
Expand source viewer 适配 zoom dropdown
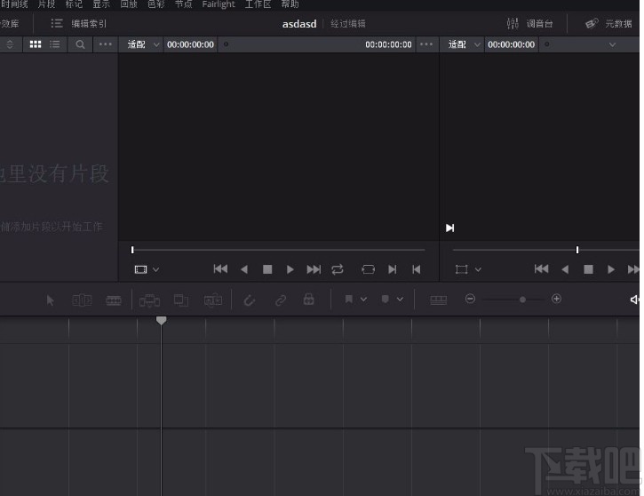point(143,44)
